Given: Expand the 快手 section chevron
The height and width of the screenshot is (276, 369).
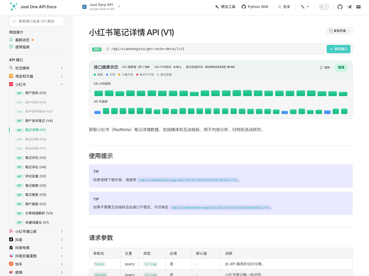Looking at the screenshot, I should pos(62,264).
